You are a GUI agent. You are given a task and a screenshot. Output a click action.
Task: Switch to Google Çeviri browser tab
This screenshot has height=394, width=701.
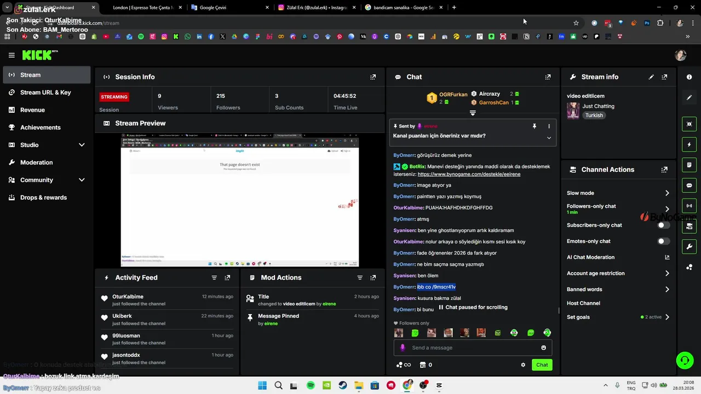(x=229, y=8)
